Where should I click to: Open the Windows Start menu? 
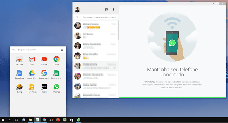[x=3, y=120]
